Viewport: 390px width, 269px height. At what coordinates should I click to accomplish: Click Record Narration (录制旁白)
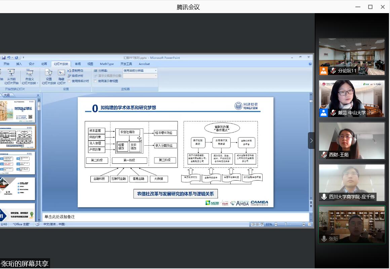coord(75,71)
